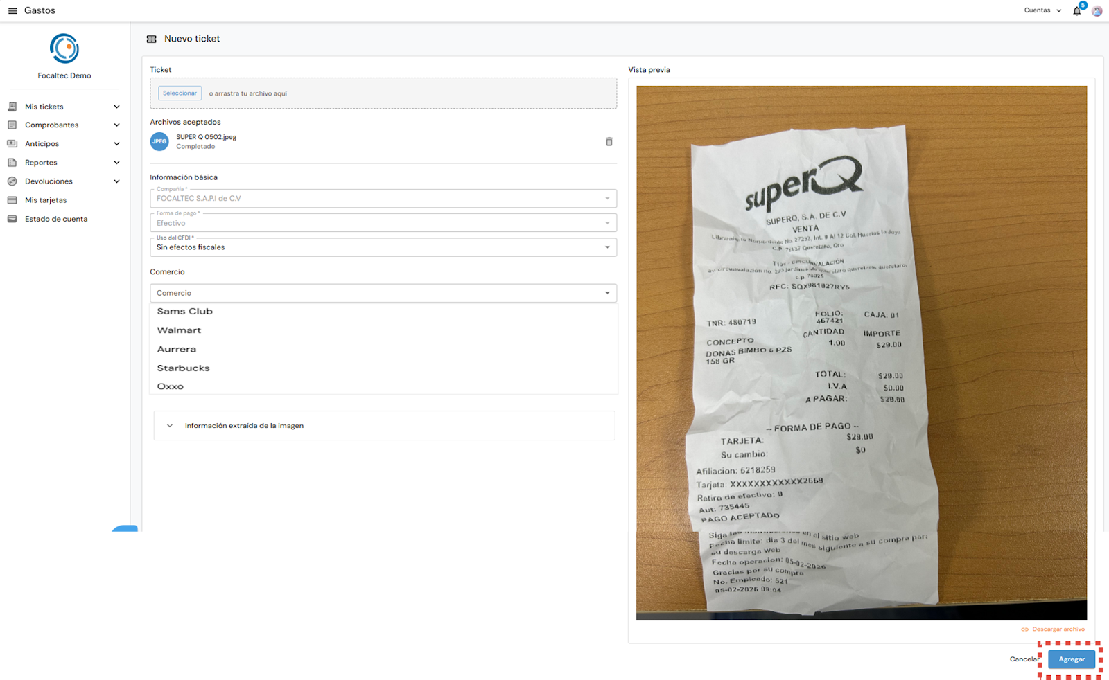The width and height of the screenshot is (1109, 680).
Task: Delete the SUPER Q 0502.jpeg file
Action: pos(609,141)
